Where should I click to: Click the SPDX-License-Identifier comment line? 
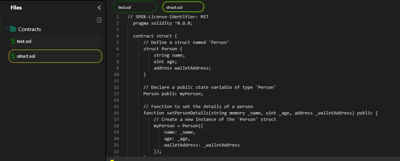coord(170,17)
